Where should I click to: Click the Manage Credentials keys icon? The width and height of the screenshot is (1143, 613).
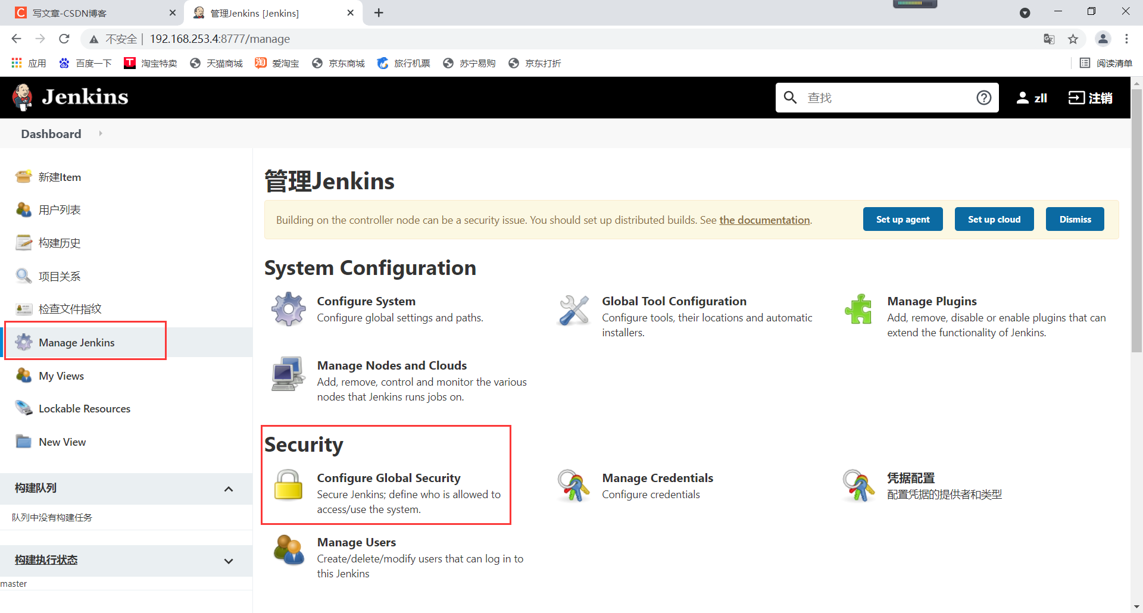pos(573,486)
